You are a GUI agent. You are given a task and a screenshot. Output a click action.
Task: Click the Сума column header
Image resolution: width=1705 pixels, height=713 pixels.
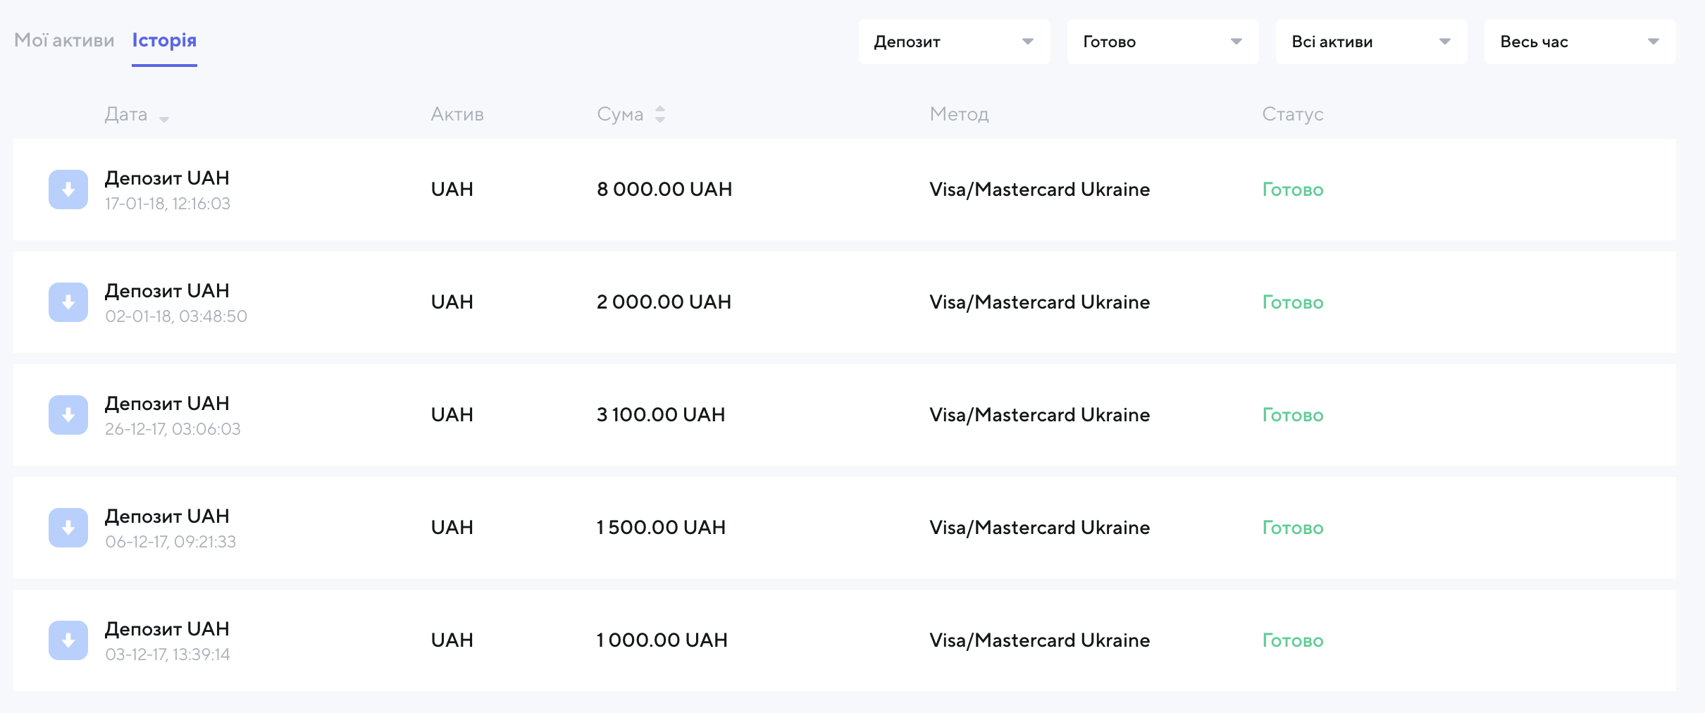pos(620,114)
